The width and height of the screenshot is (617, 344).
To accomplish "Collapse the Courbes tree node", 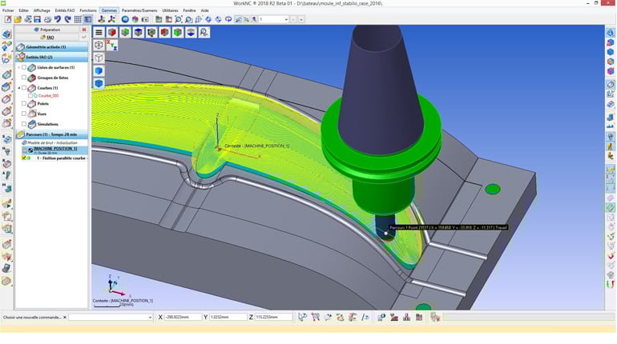I will (x=18, y=88).
